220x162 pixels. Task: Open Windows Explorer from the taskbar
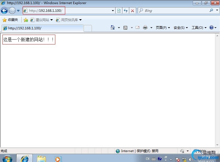[x=42, y=159]
